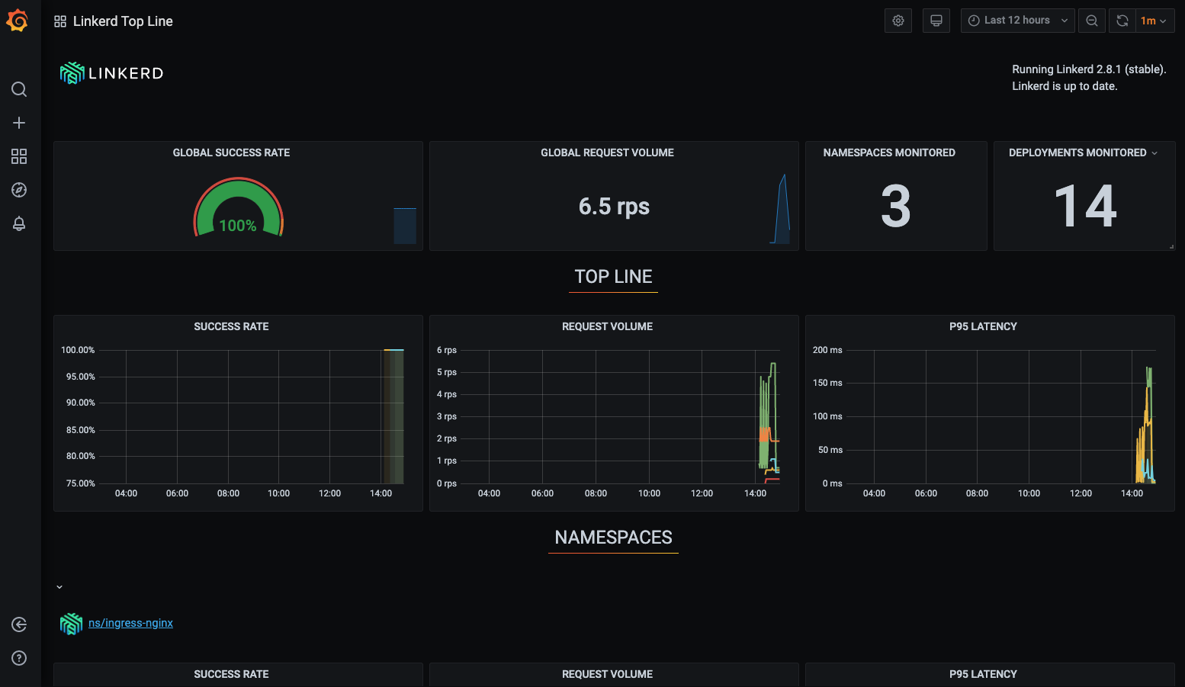Click the Sign in arrow icon
The height and width of the screenshot is (687, 1185).
coord(19,624)
